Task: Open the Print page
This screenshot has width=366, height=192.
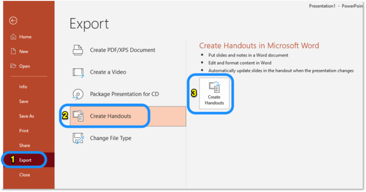Action: 23,131
